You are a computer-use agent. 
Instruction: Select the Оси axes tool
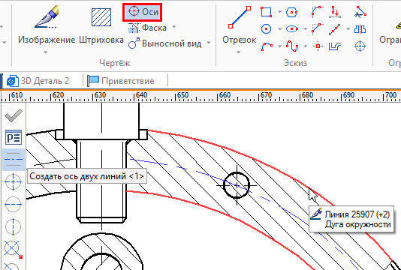click(x=142, y=12)
